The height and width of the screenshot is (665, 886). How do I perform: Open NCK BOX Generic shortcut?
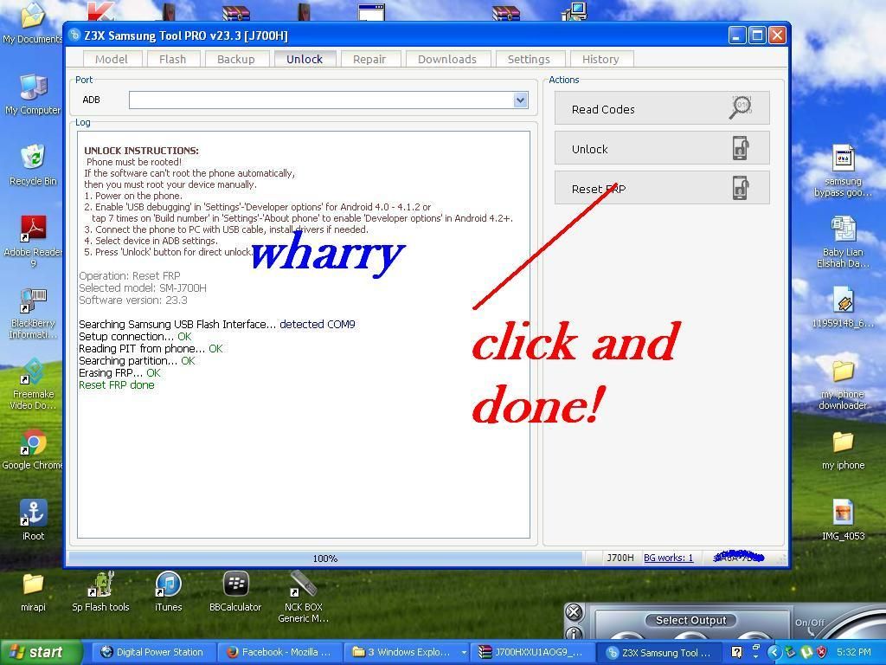pyautogui.click(x=303, y=584)
